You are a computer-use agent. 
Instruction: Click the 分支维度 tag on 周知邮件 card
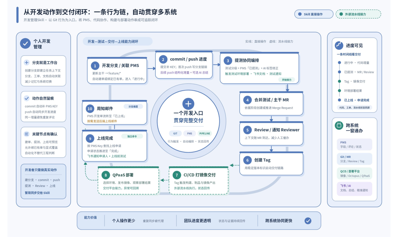click(133, 107)
